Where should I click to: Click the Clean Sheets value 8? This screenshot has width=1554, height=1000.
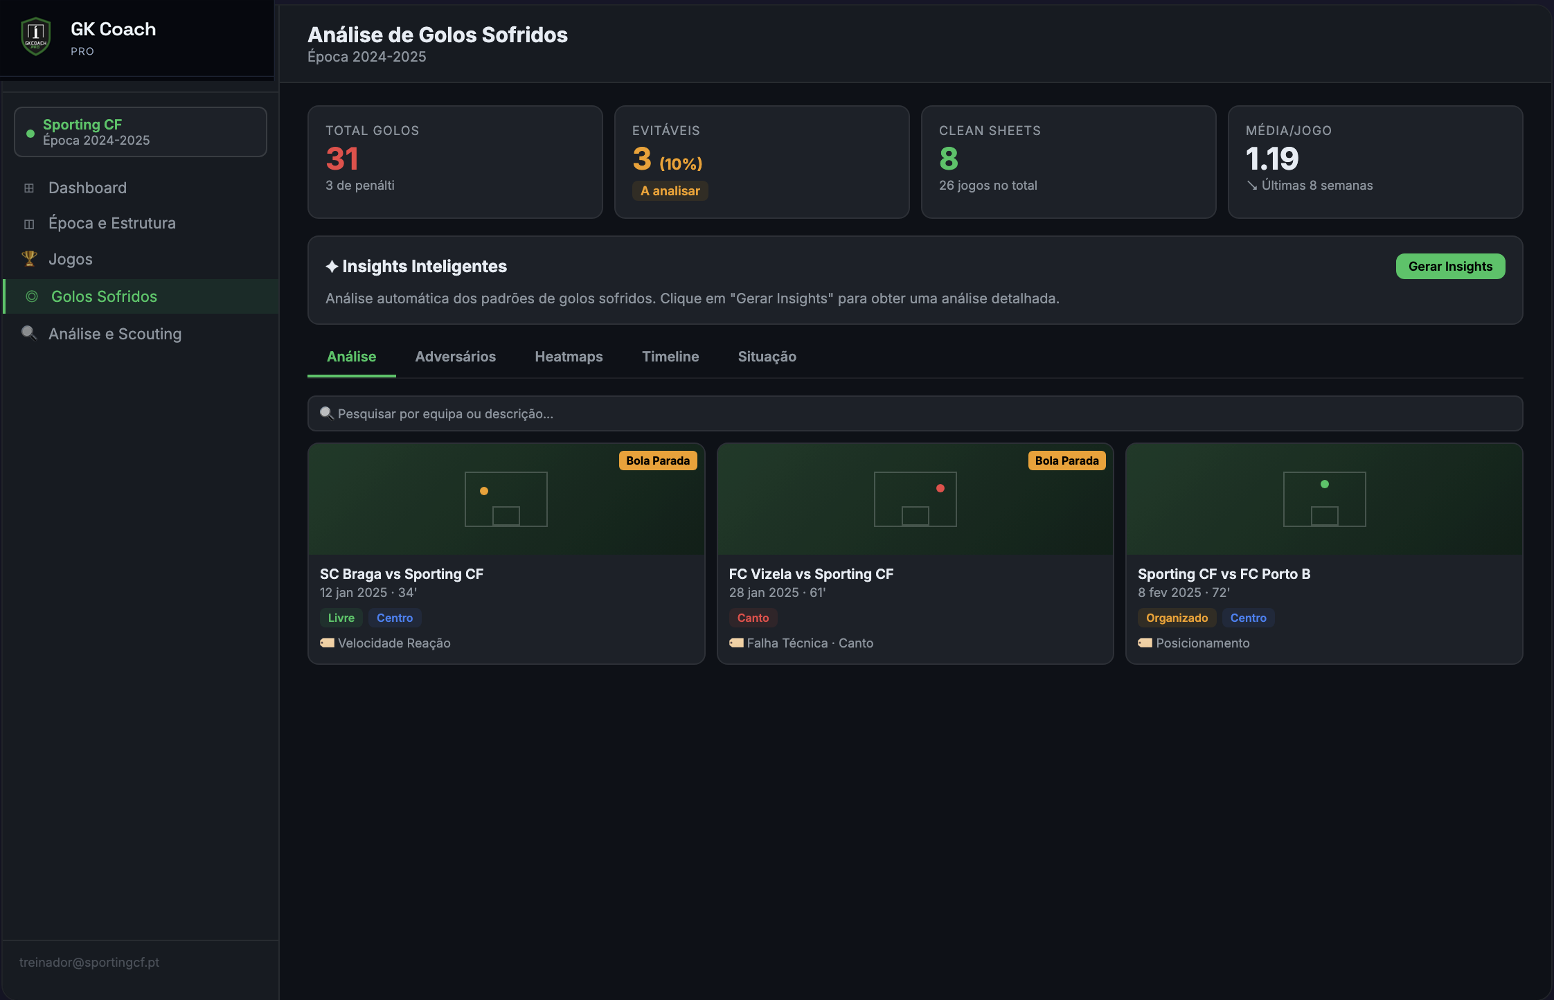click(x=949, y=159)
